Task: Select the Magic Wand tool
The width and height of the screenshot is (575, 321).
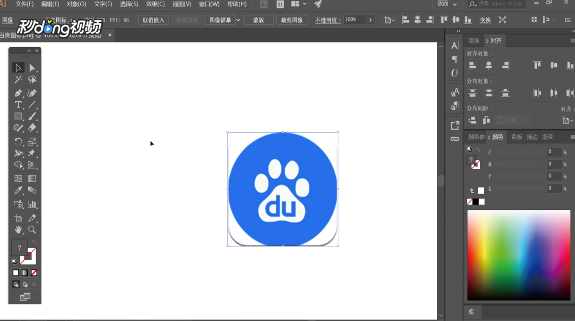Action: [18, 80]
